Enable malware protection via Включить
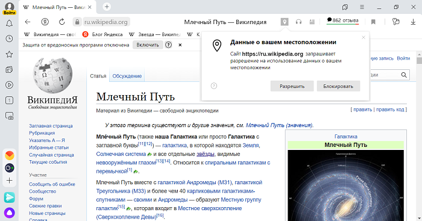 pos(148,45)
